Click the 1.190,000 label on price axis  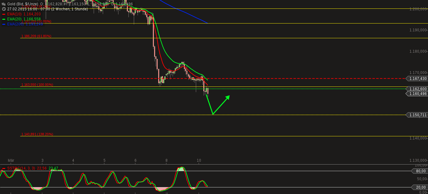pos(418,30)
